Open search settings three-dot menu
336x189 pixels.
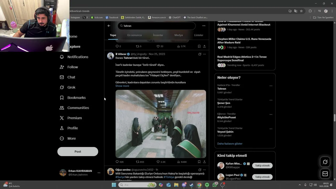click(x=204, y=26)
